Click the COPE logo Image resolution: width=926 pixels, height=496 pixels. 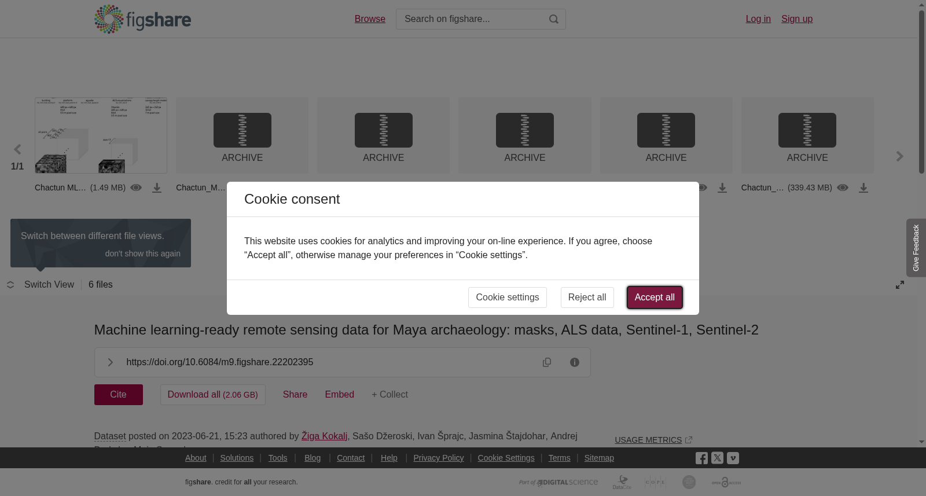pyautogui.click(x=655, y=482)
